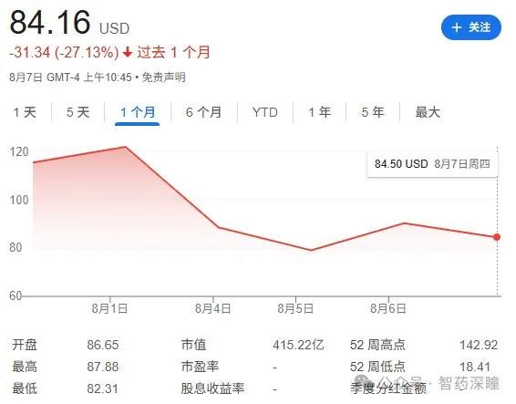The height and width of the screenshot is (404, 516).
Task: Click the 开盘 value 86.65
Action: click(x=103, y=345)
